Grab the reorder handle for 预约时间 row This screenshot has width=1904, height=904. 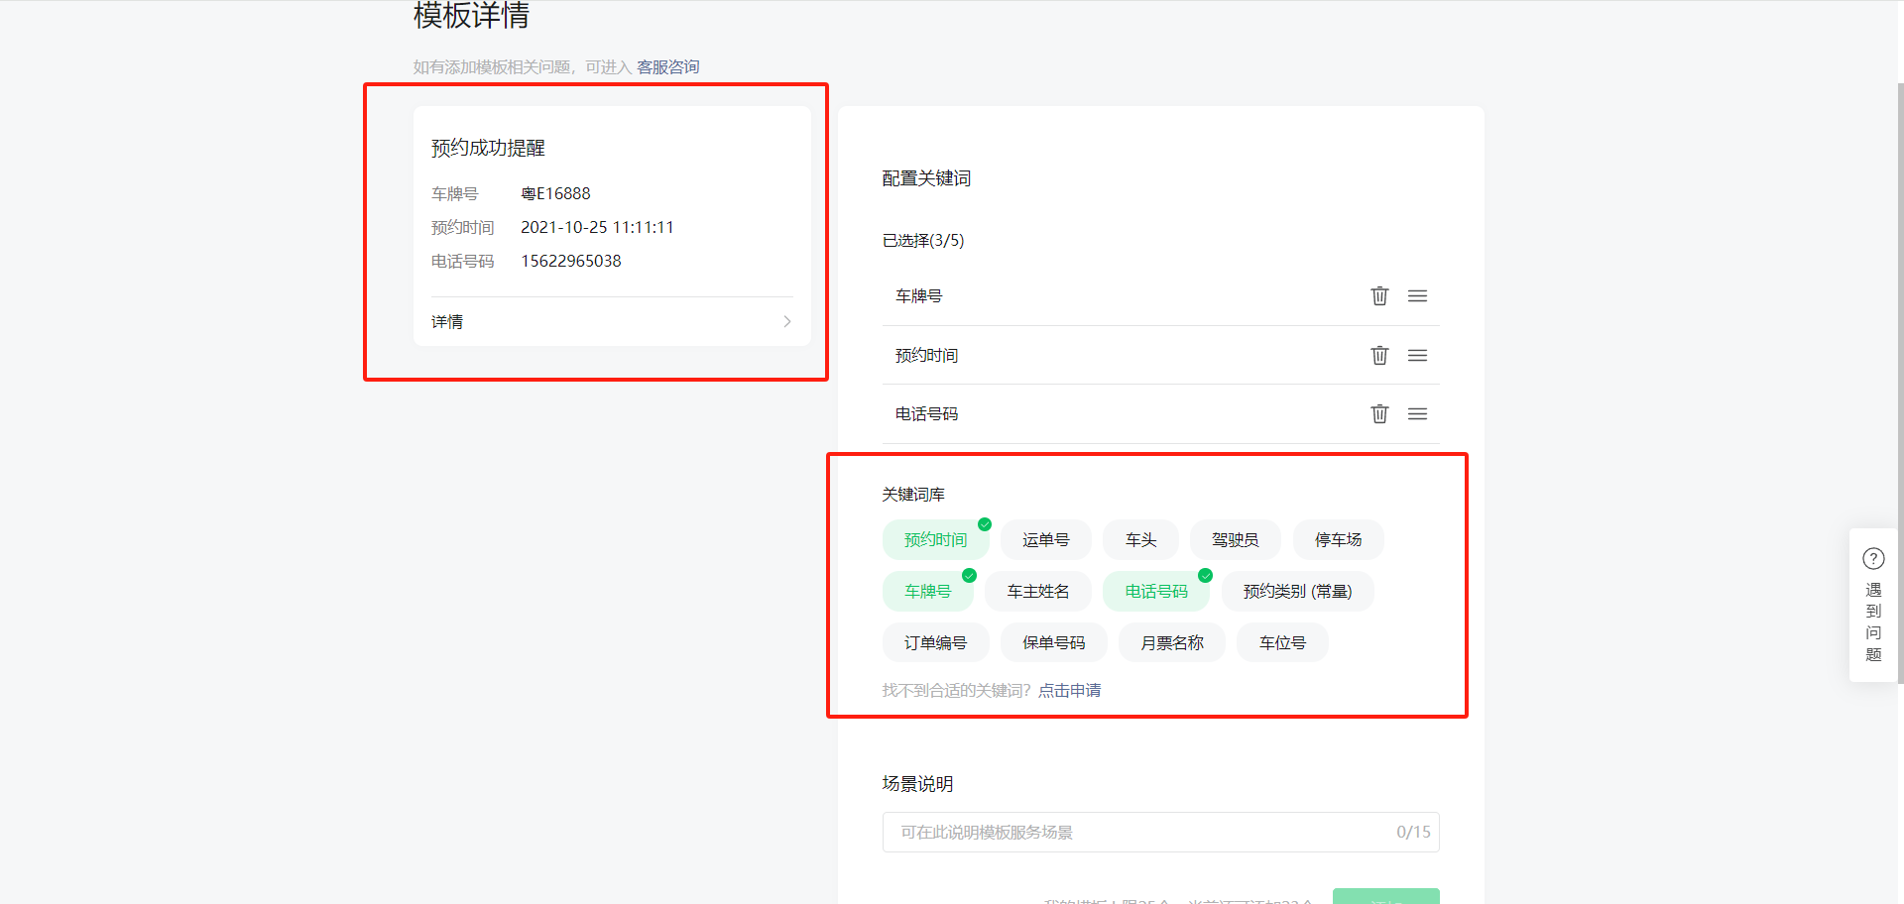(1418, 355)
